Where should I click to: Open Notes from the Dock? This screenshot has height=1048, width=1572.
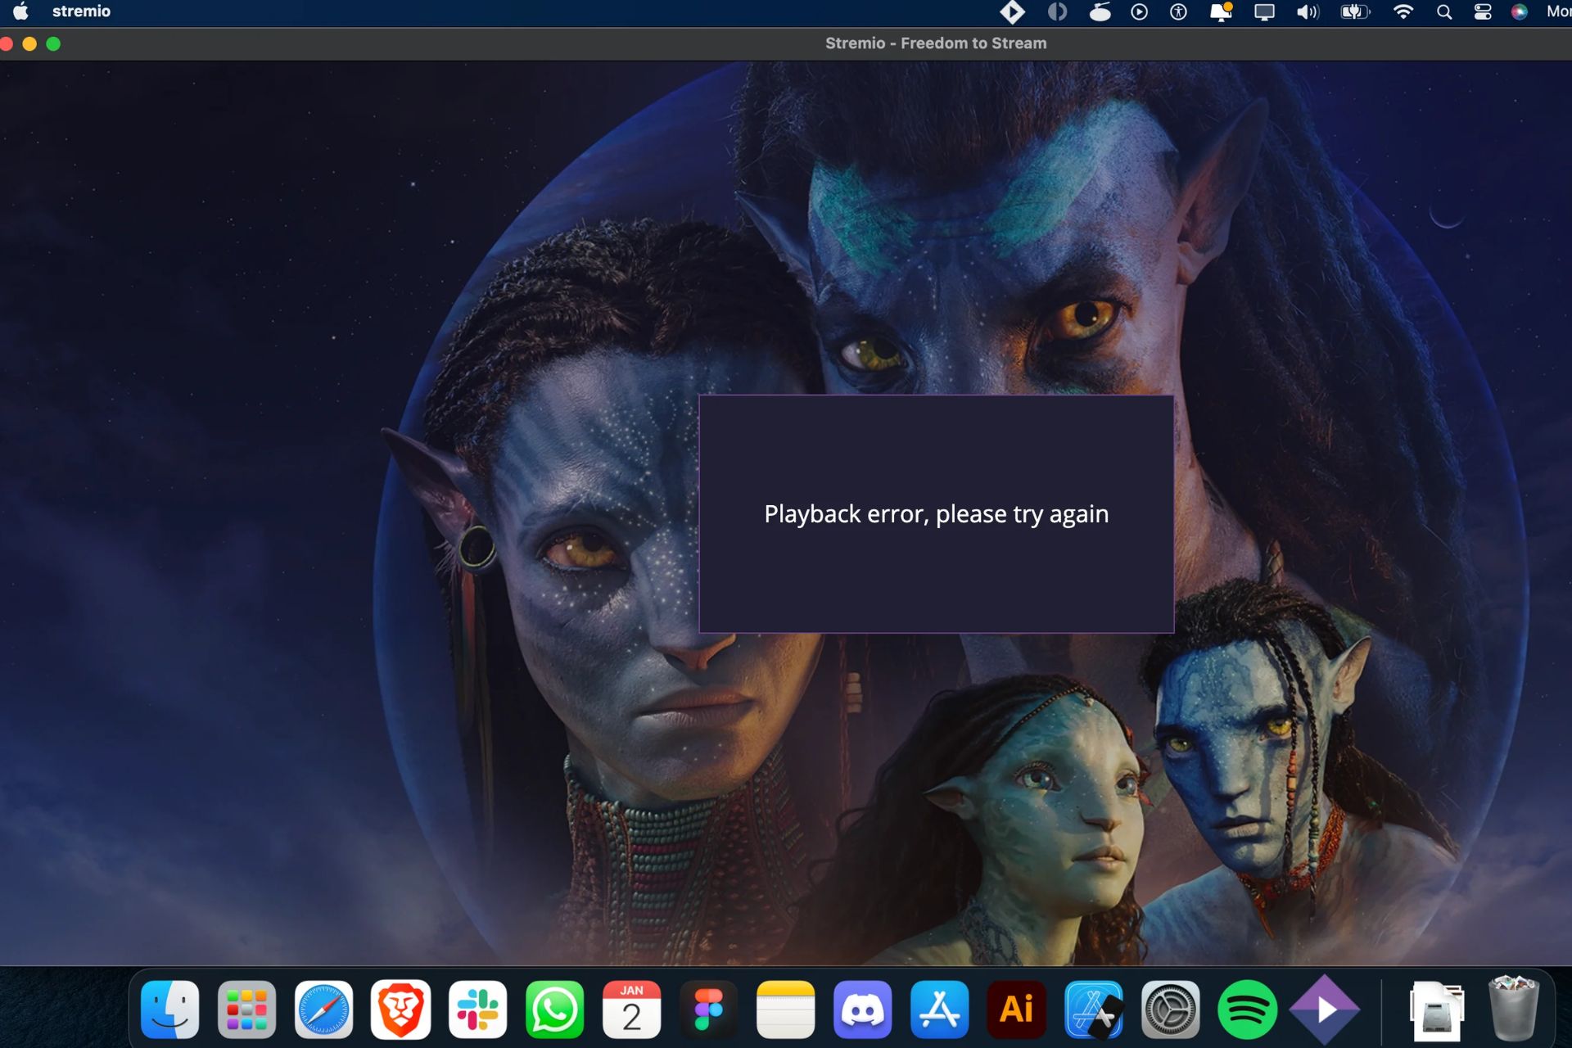[x=785, y=1010]
